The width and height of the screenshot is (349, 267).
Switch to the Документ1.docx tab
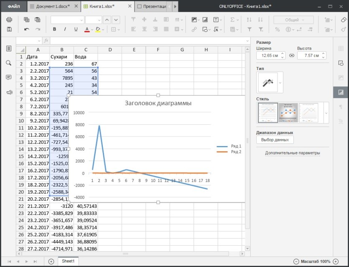pyautogui.click(x=54, y=6)
